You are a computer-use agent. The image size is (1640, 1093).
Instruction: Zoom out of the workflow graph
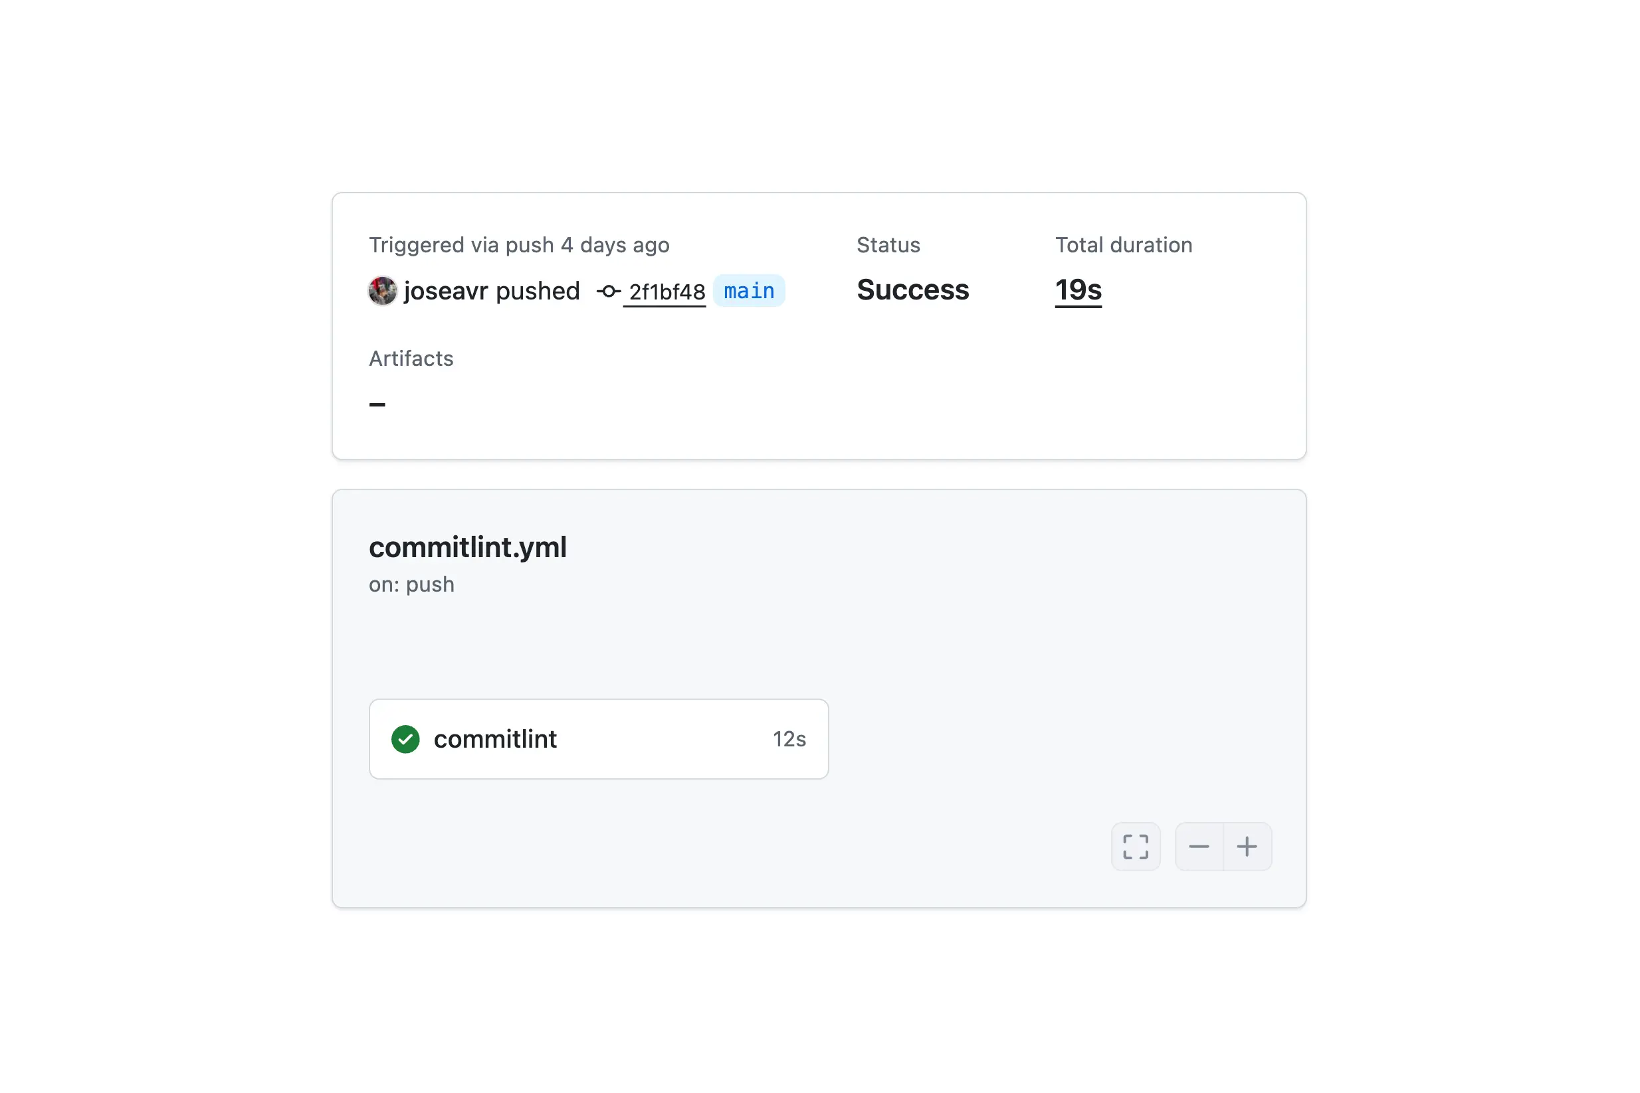tap(1198, 846)
